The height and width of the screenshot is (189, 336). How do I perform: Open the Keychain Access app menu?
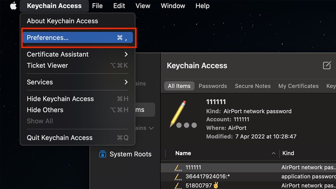(54, 6)
